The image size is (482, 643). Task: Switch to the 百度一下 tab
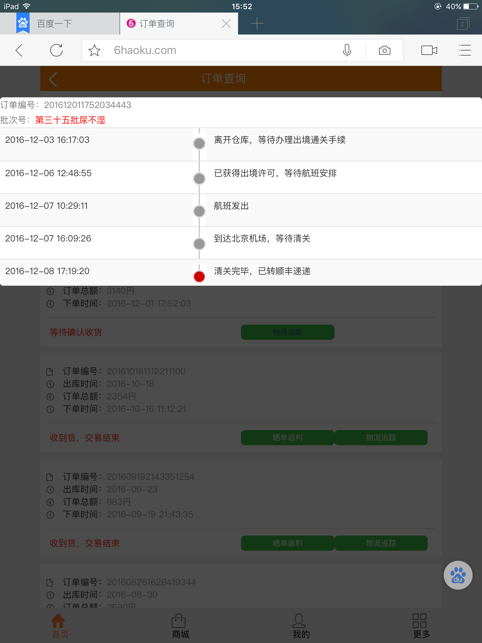pyautogui.click(x=60, y=24)
